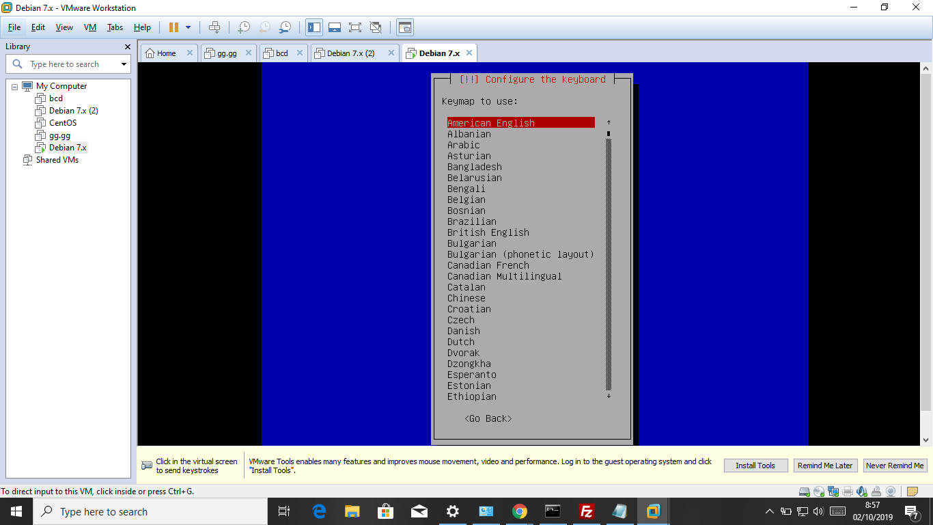Click the VM view scroll-down arrow
Image resolution: width=933 pixels, height=525 pixels.
click(926, 440)
